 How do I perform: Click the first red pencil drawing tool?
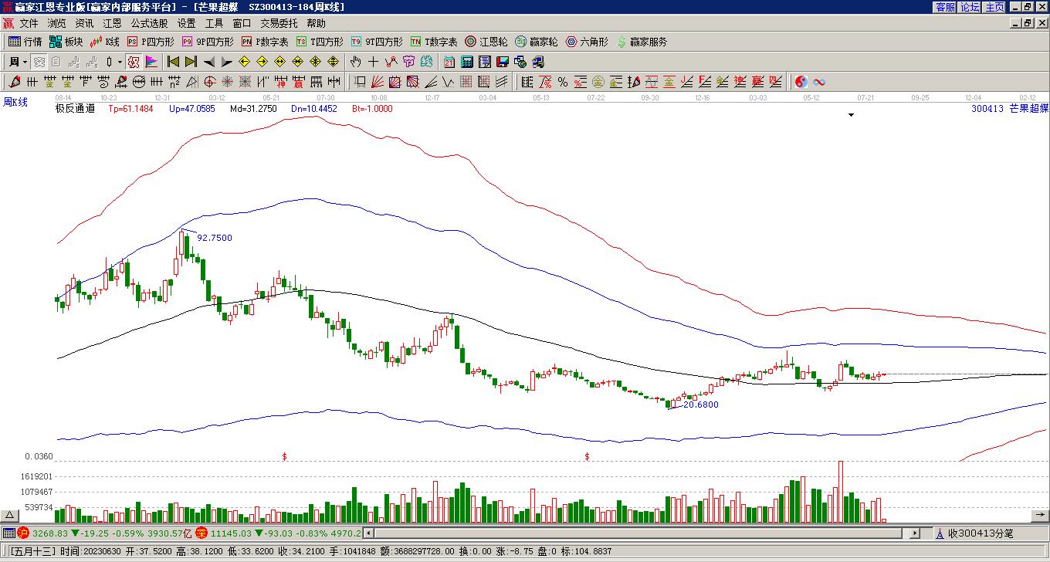click(x=14, y=82)
